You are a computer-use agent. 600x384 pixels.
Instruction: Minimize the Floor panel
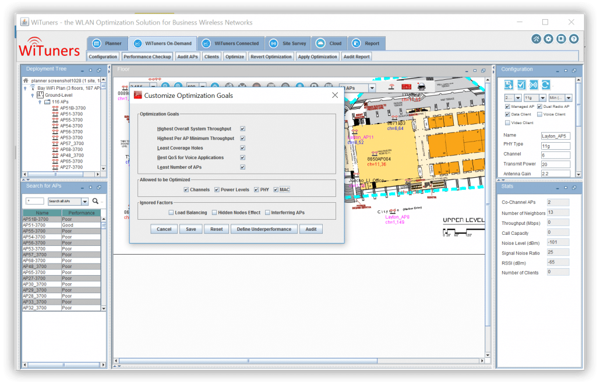click(467, 71)
